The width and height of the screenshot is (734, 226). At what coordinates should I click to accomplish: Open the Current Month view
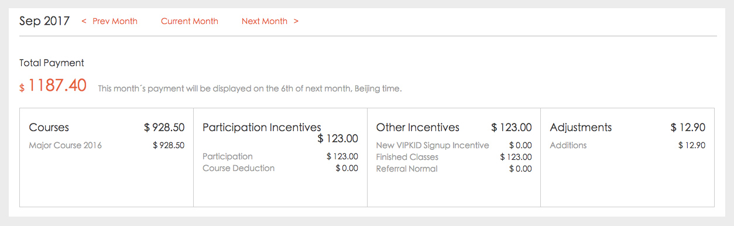[190, 21]
